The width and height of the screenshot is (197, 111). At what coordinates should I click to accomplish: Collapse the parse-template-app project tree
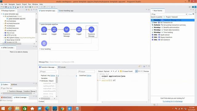(x=2, y=14)
